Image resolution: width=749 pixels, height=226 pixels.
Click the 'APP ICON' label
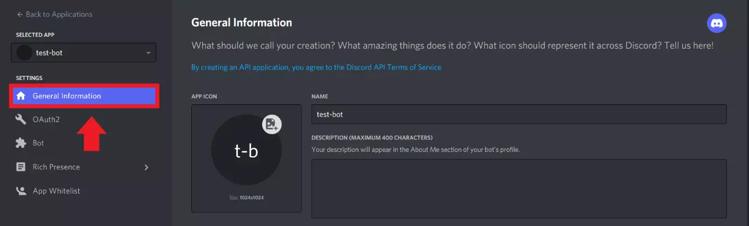204,96
